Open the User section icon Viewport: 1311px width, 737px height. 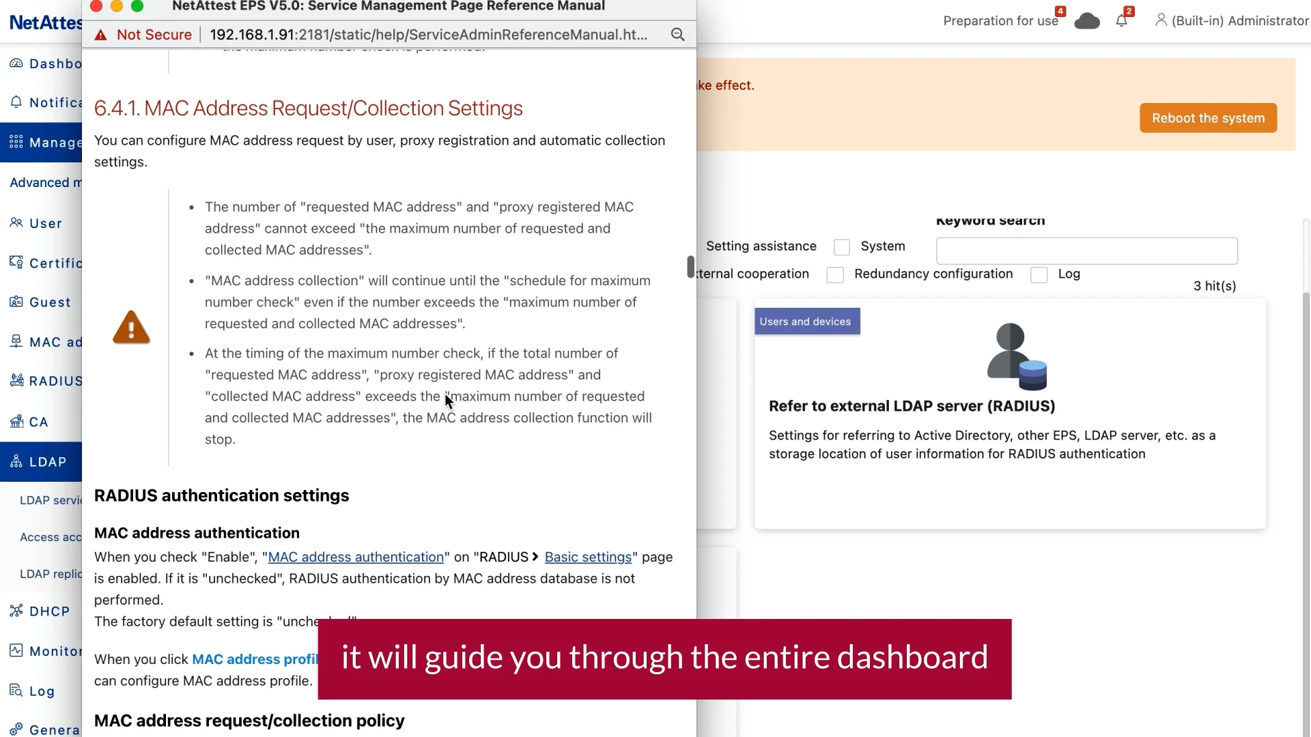pos(16,223)
